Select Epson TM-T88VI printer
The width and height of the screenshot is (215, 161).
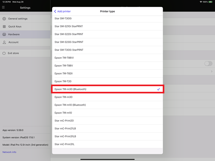click(108, 58)
